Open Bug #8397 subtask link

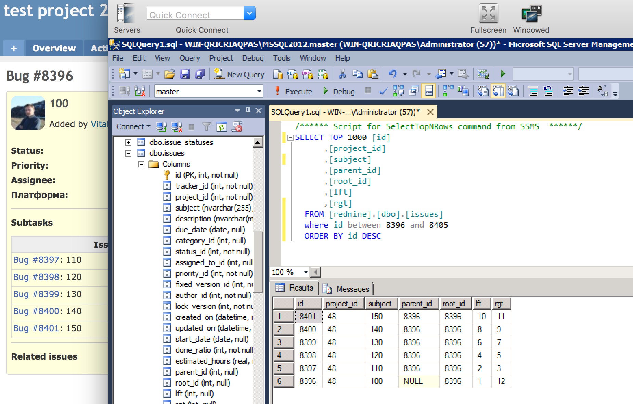point(36,260)
